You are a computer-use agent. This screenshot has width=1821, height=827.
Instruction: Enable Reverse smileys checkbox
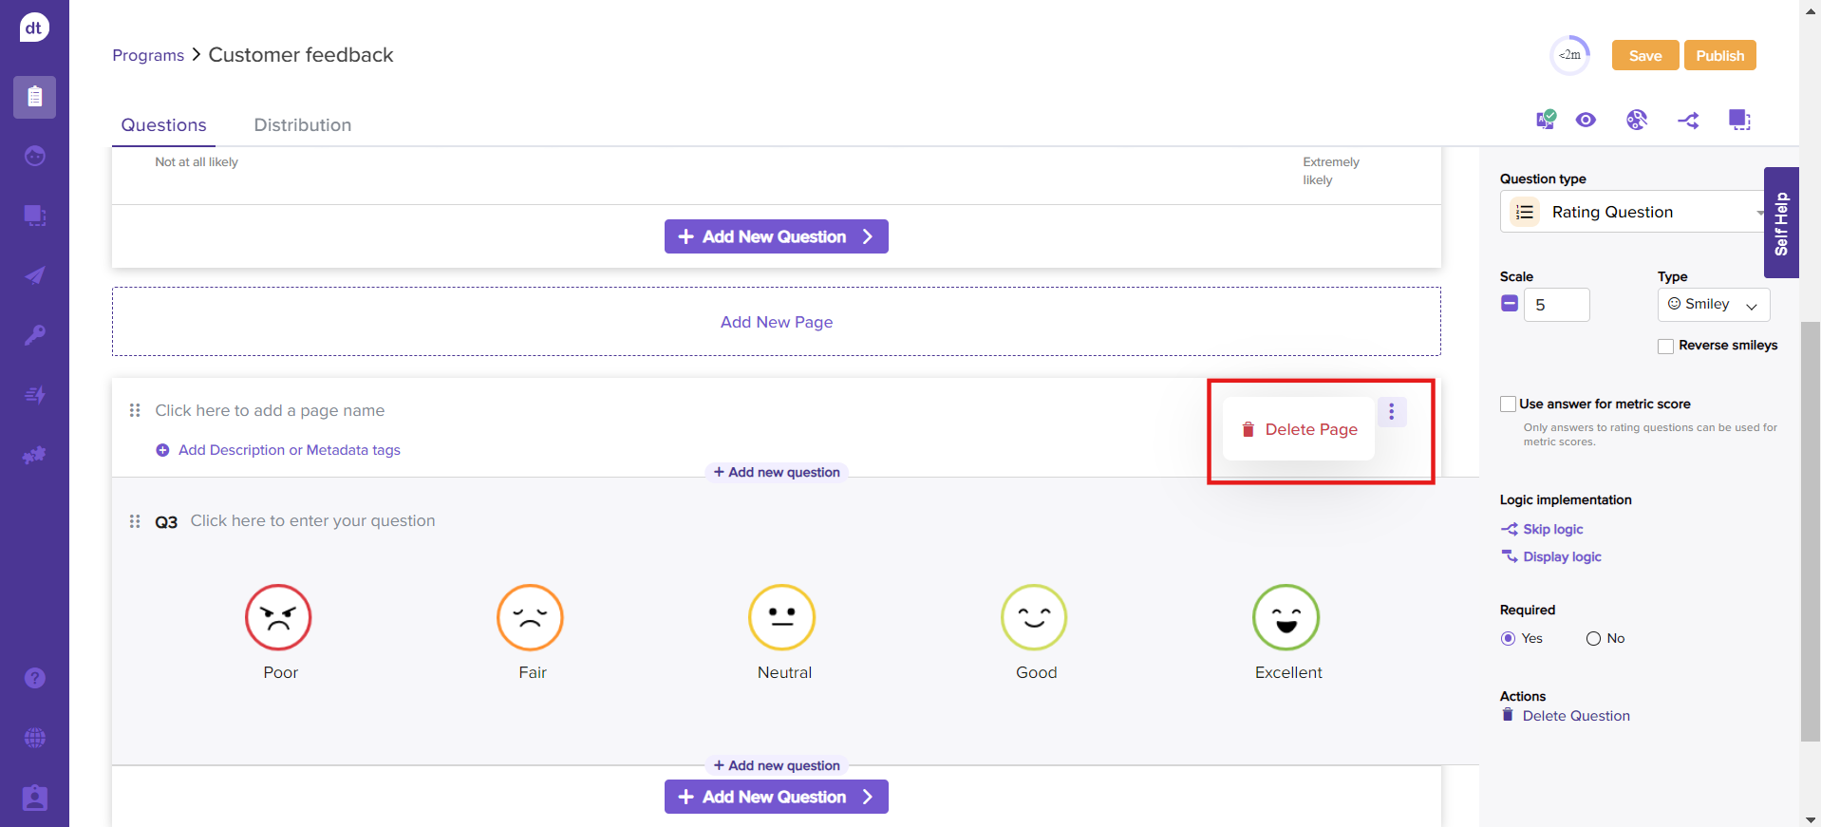pos(1665,347)
